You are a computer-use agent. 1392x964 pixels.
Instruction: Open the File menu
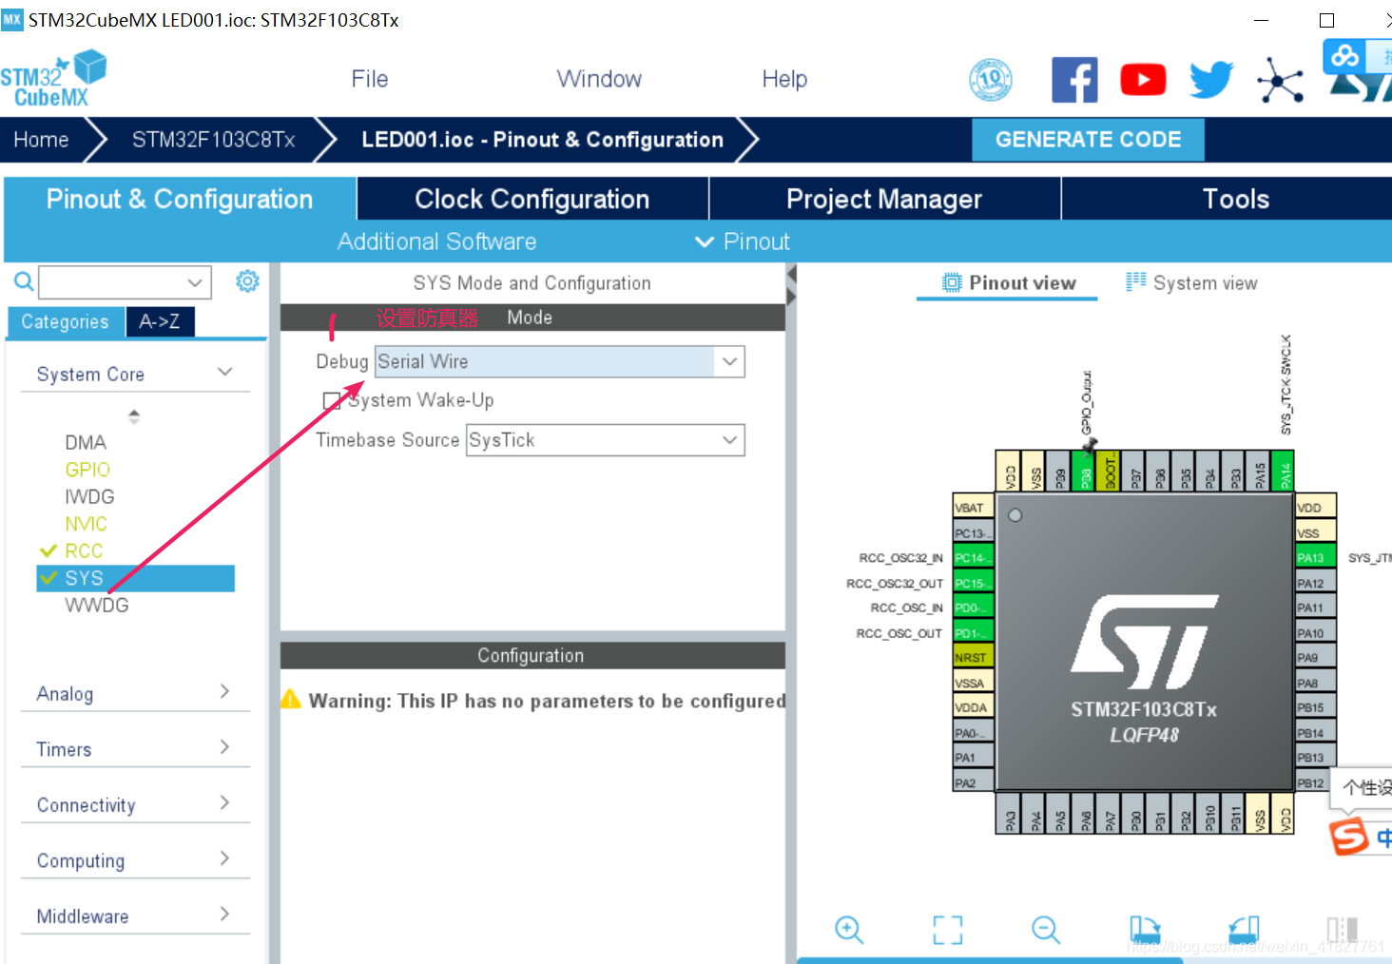[x=370, y=79]
